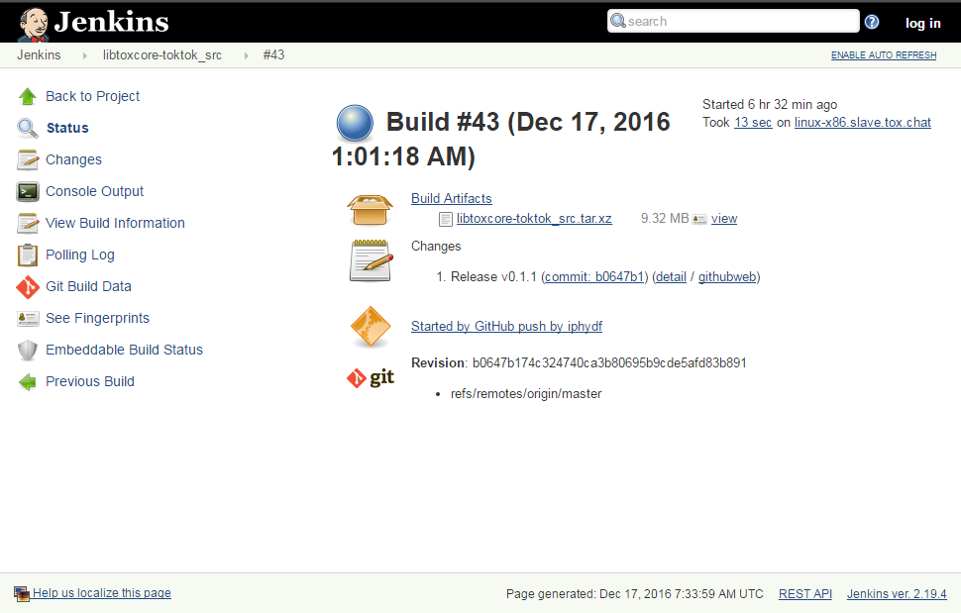The width and height of the screenshot is (961, 613).
Task: Click the detail link for the change
Action: point(671,277)
